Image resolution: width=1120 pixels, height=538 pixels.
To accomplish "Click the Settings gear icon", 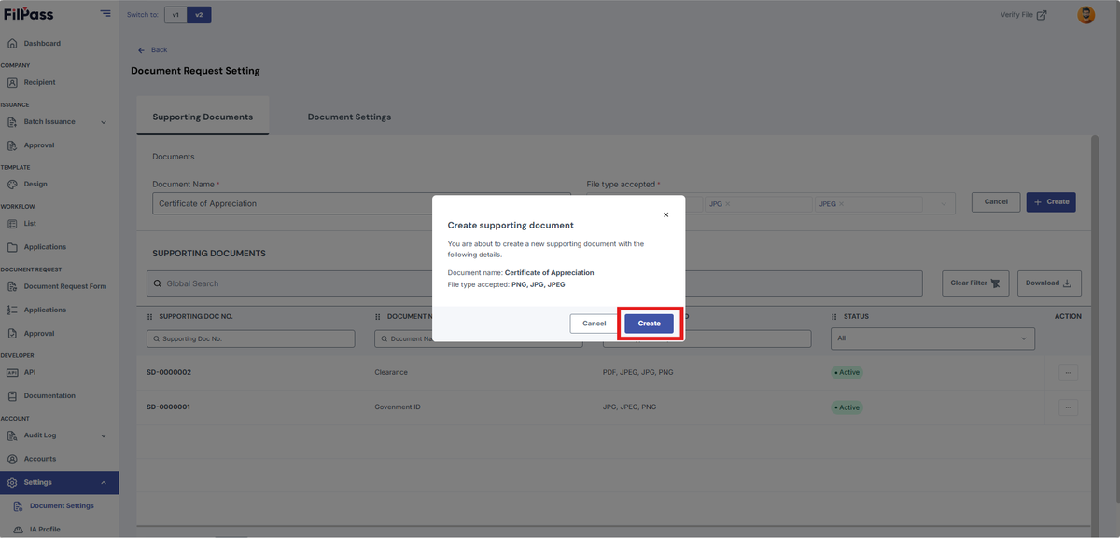I will point(12,482).
